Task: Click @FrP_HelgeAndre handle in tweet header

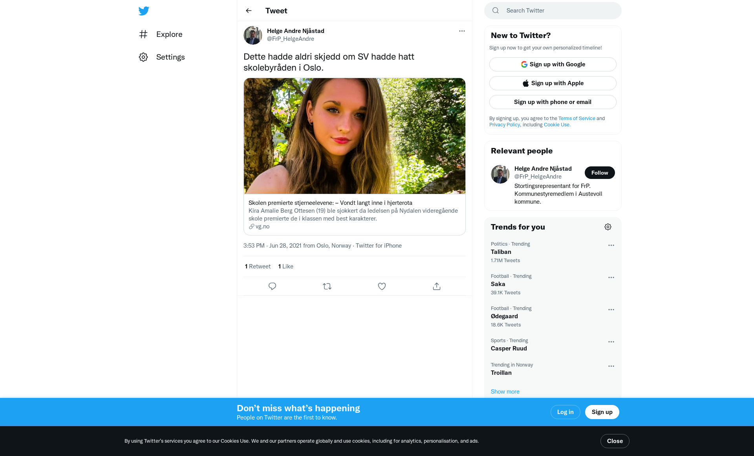Action: [x=291, y=38]
